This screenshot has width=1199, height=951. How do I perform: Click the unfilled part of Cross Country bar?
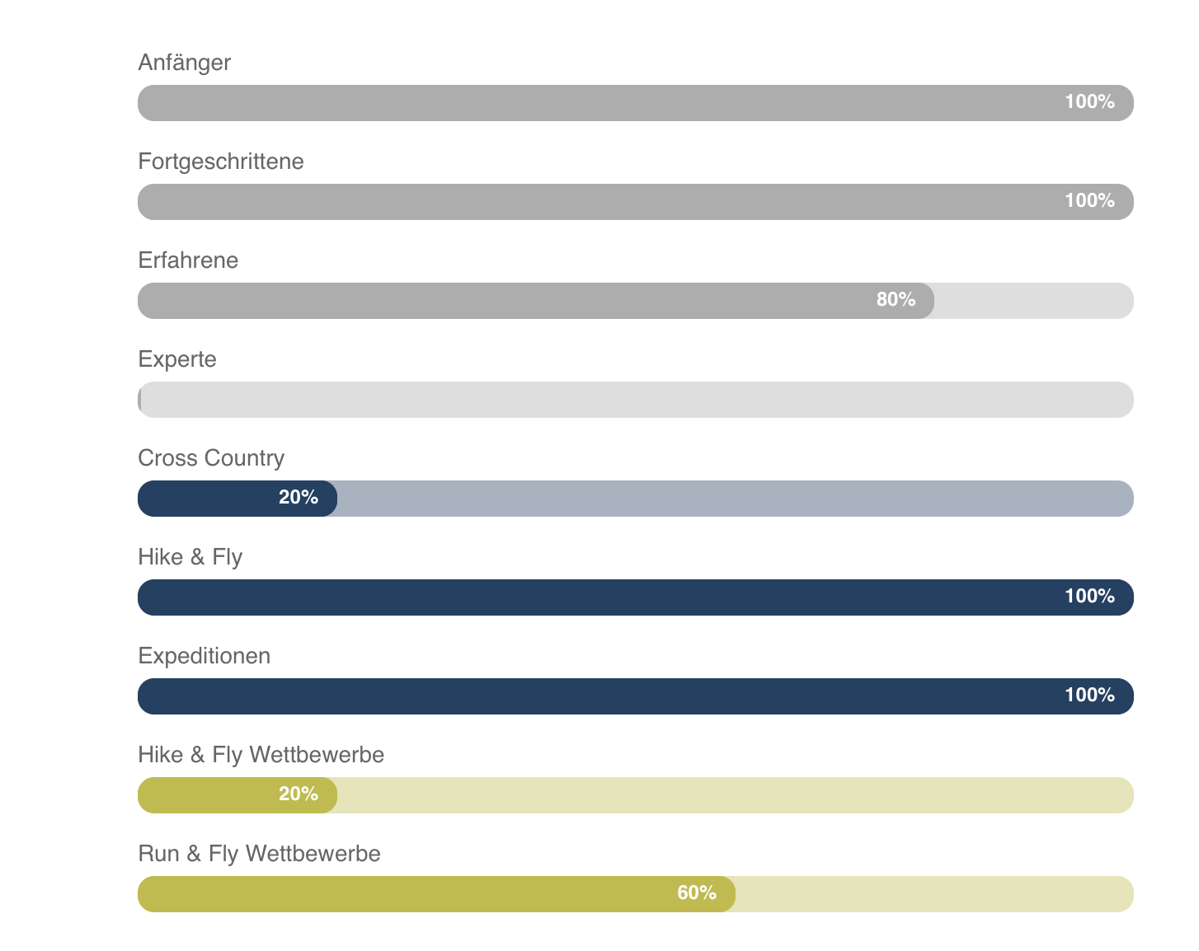(734, 499)
